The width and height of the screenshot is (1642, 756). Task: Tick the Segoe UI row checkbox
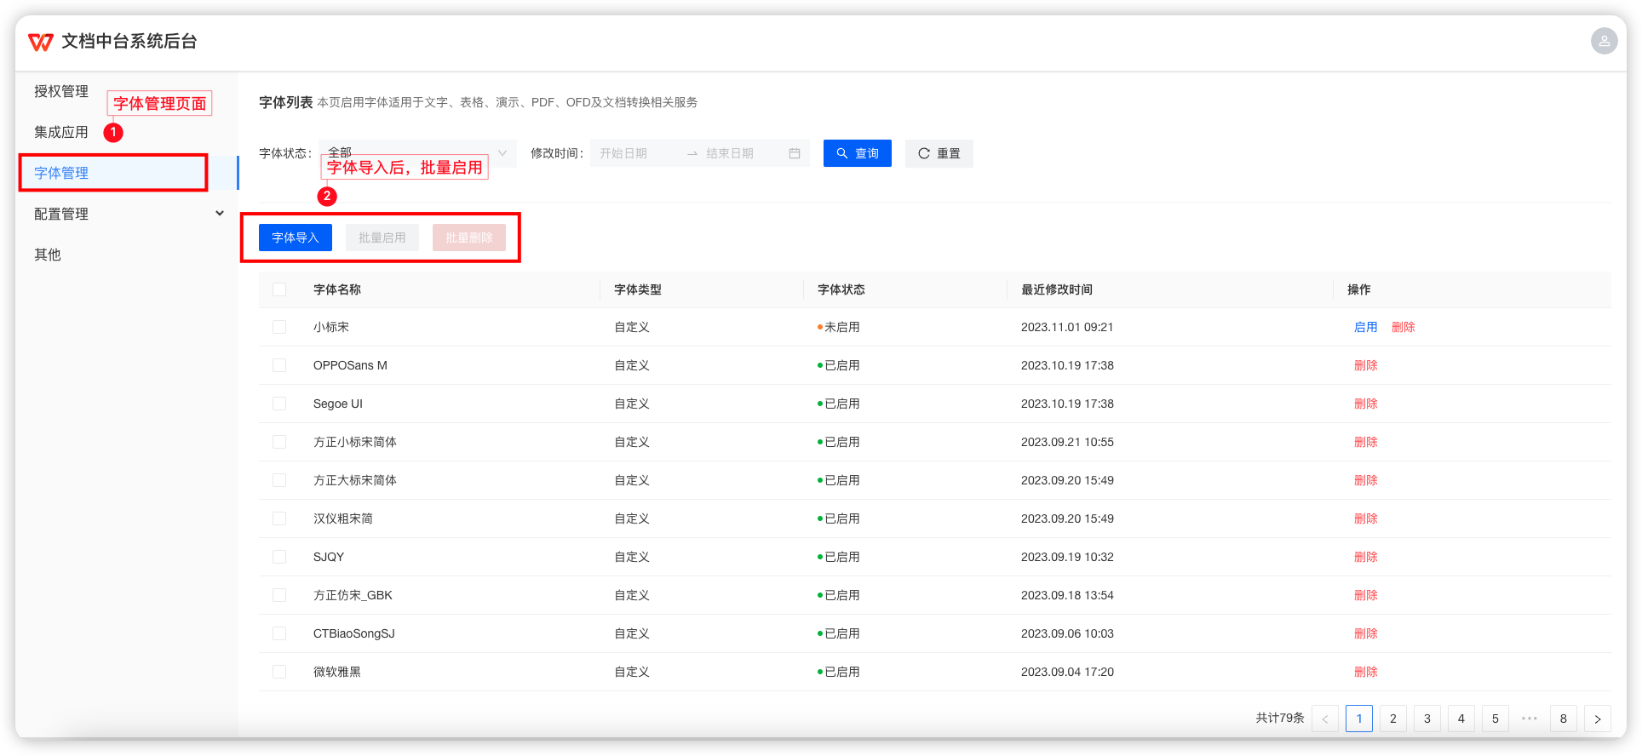[x=279, y=404]
